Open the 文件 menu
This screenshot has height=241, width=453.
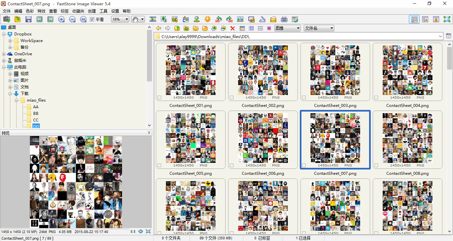click(7, 11)
